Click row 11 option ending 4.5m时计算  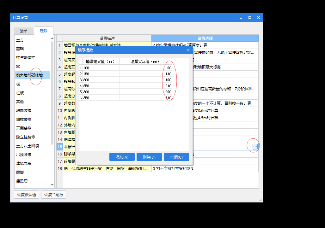(225, 118)
